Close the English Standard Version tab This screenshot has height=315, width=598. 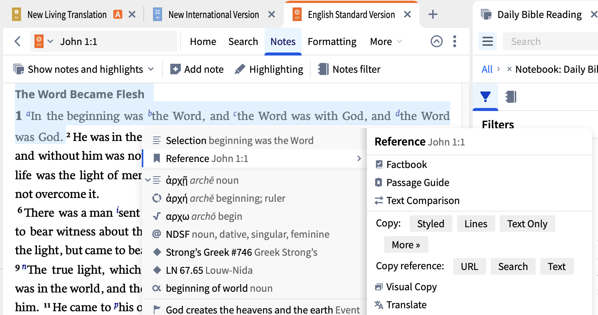(407, 15)
